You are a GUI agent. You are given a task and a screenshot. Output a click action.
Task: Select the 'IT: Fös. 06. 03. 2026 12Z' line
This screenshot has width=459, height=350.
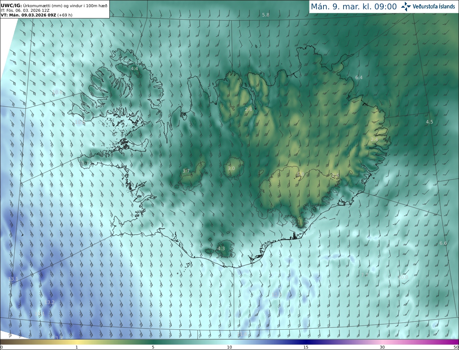tap(25, 10)
